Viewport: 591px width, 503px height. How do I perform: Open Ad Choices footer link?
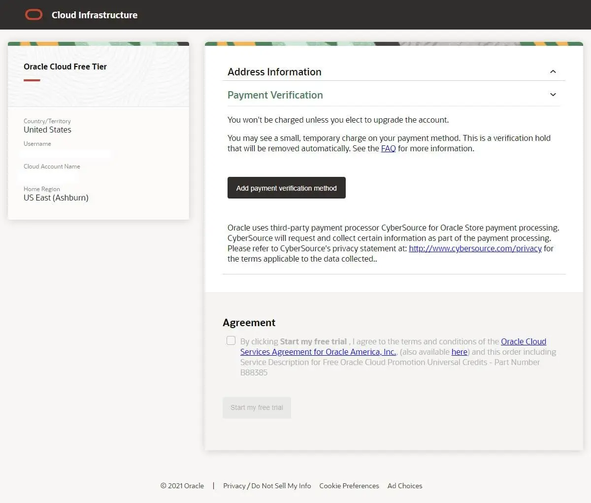click(405, 486)
